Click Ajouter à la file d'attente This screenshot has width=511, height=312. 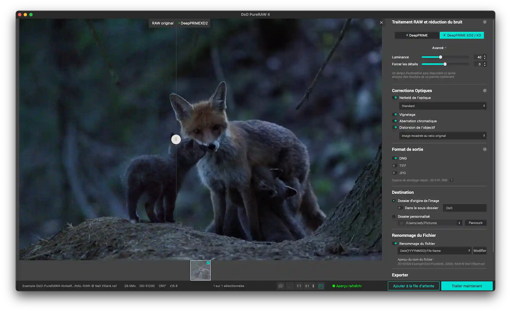click(x=414, y=286)
